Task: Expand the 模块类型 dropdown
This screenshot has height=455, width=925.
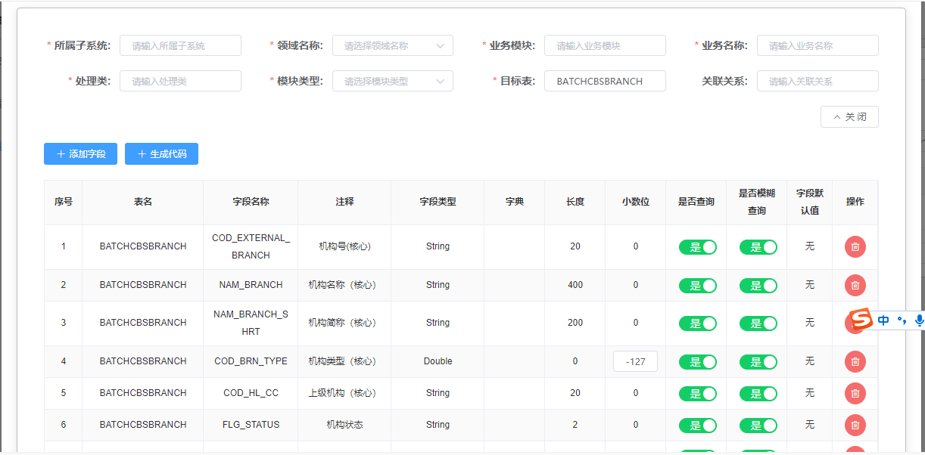Action: point(392,81)
